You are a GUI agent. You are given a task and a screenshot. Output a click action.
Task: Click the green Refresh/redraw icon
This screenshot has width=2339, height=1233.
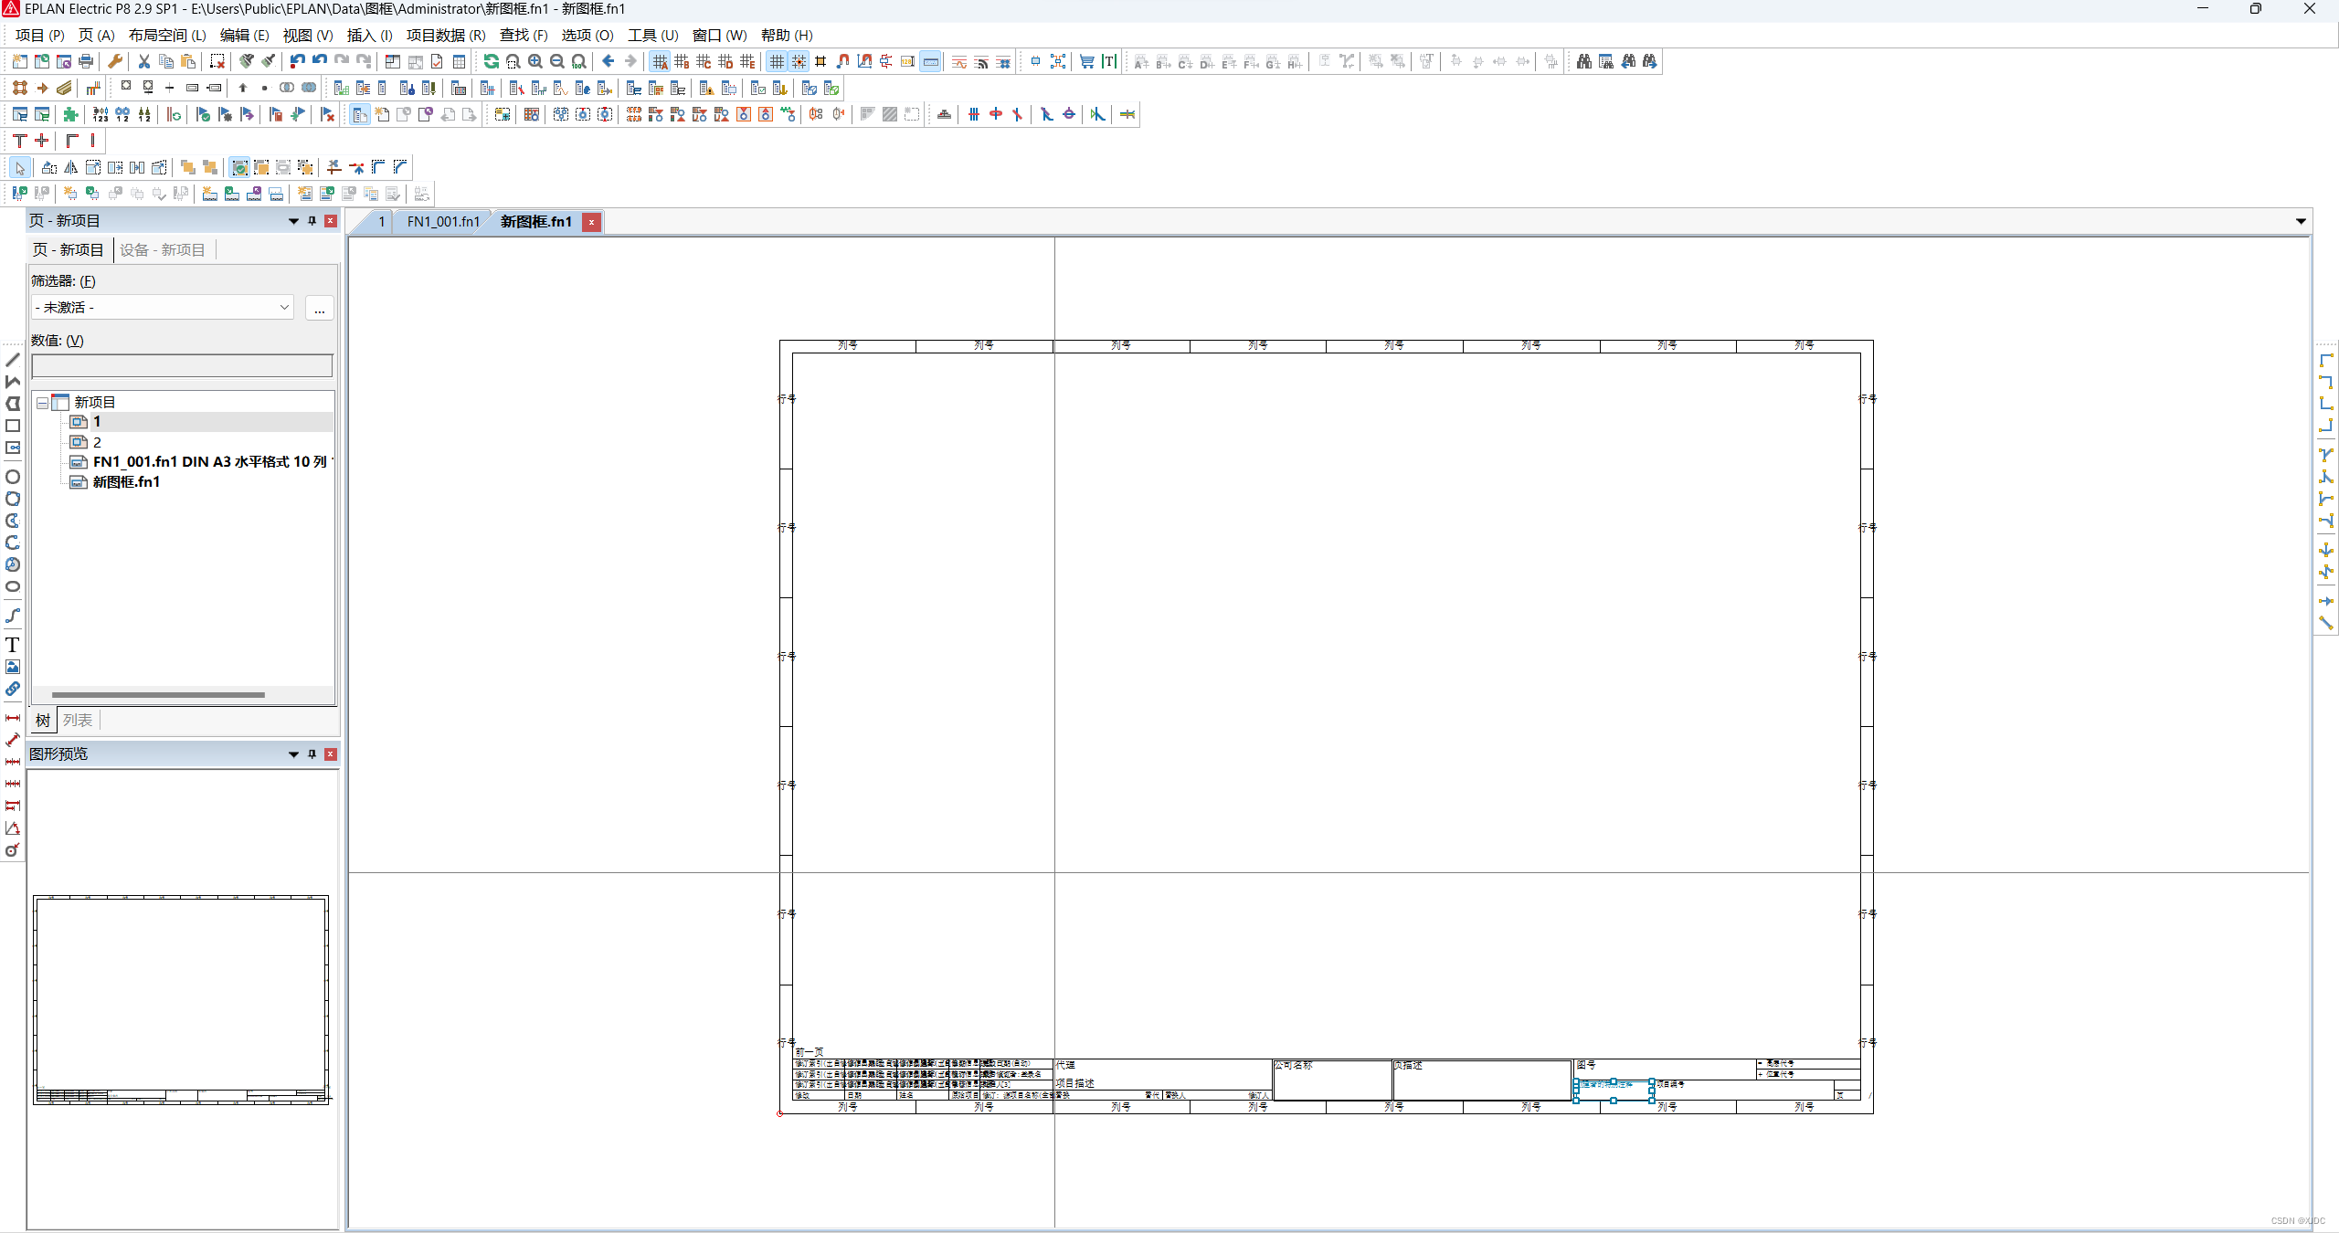(492, 61)
